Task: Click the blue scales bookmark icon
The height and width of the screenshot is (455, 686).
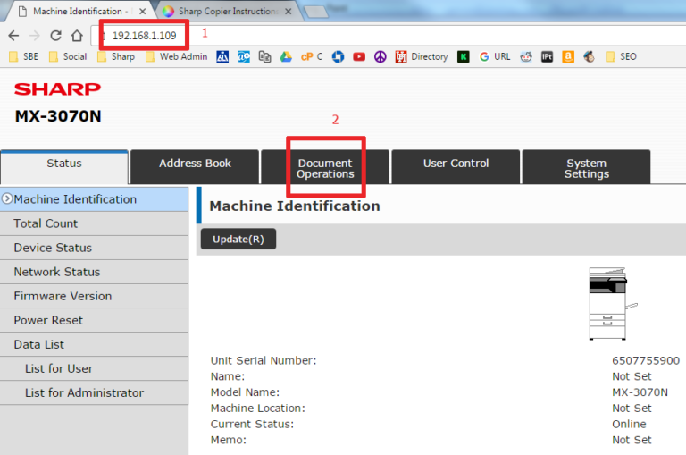Action: tap(222, 56)
